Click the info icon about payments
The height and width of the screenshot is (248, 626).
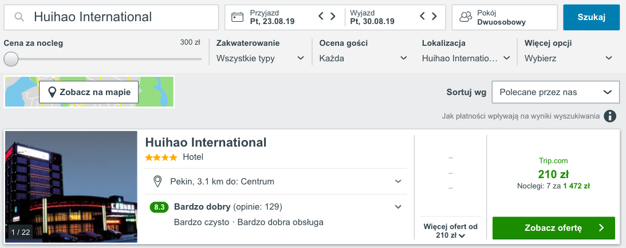coord(609,116)
